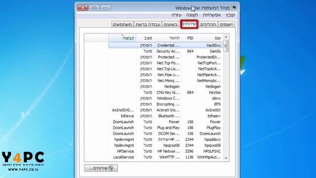This screenshot has width=316, height=178.
Task: Switch to the משתמשים (Users) tab
Action: 122,25
